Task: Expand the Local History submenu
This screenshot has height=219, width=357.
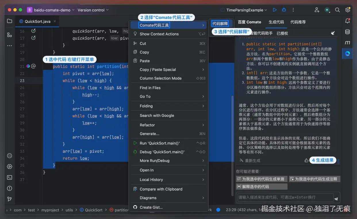Action: click(x=168, y=179)
